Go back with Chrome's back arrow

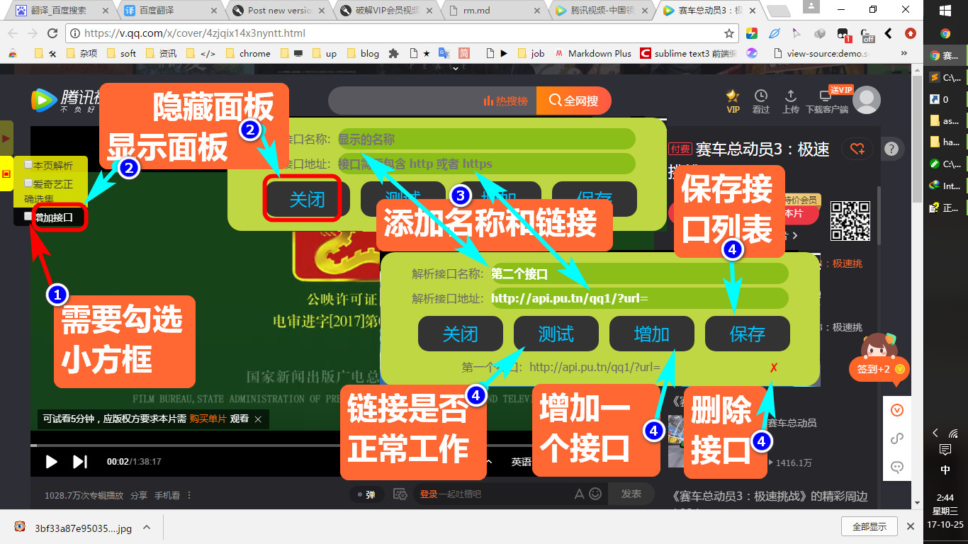[13, 33]
